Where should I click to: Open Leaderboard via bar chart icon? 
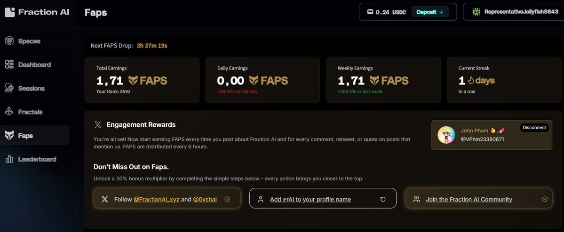tap(9, 159)
